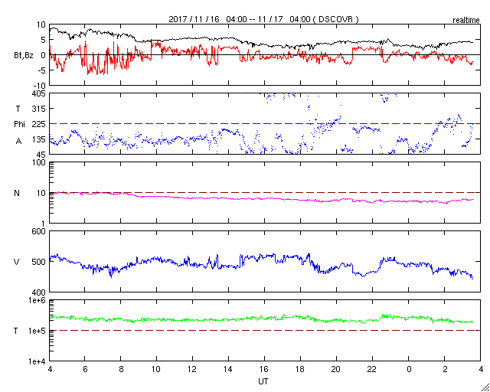Click the '-5' tick label on Bt,Bz panel
The width and height of the screenshot is (490, 392).
pos(42,70)
